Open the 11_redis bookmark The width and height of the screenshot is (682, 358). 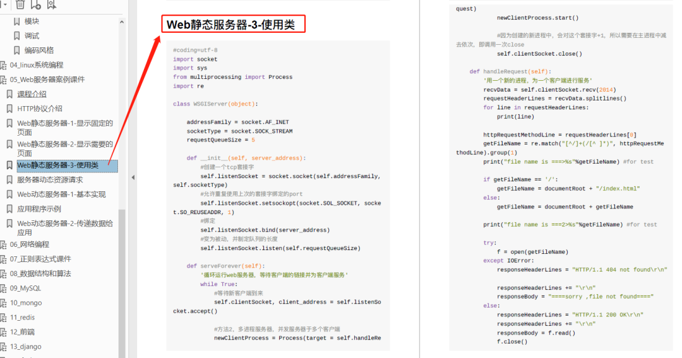click(x=22, y=318)
